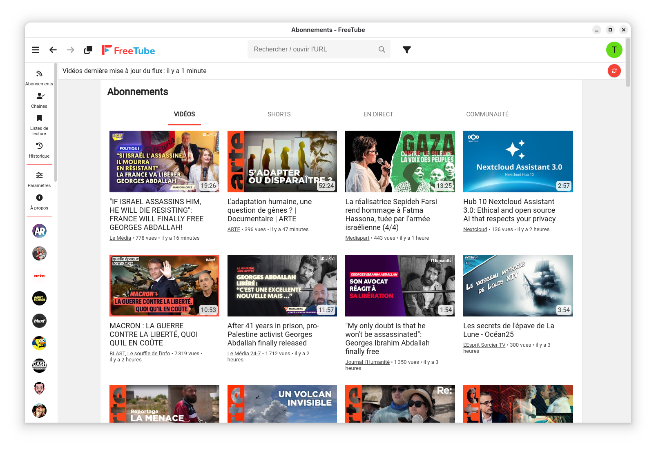Switch to the COMMUNAUTÉ tab
The width and height of the screenshot is (656, 450).
(x=487, y=114)
